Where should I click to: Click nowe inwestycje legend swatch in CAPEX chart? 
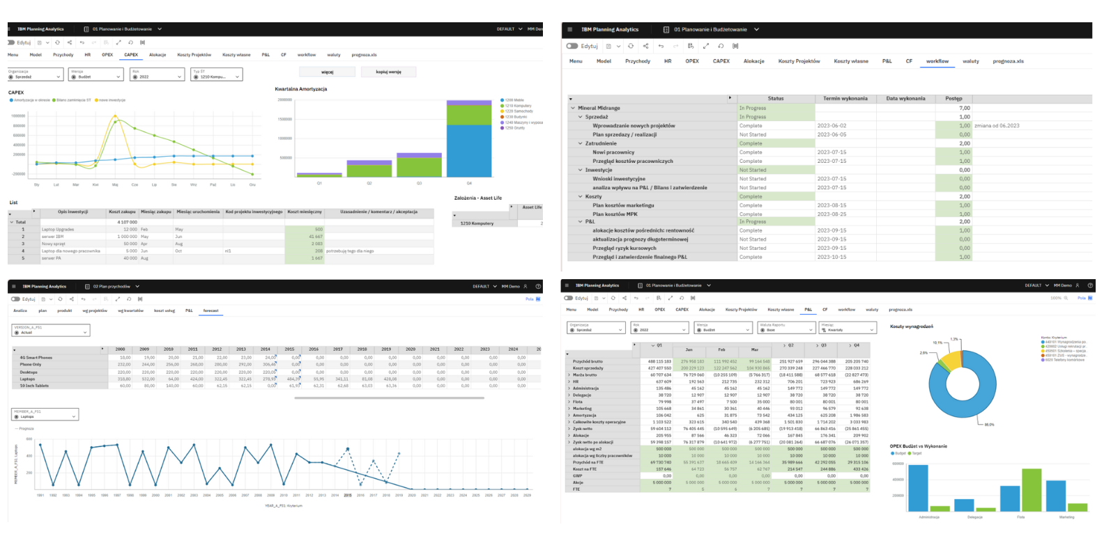(x=96, y=100)
